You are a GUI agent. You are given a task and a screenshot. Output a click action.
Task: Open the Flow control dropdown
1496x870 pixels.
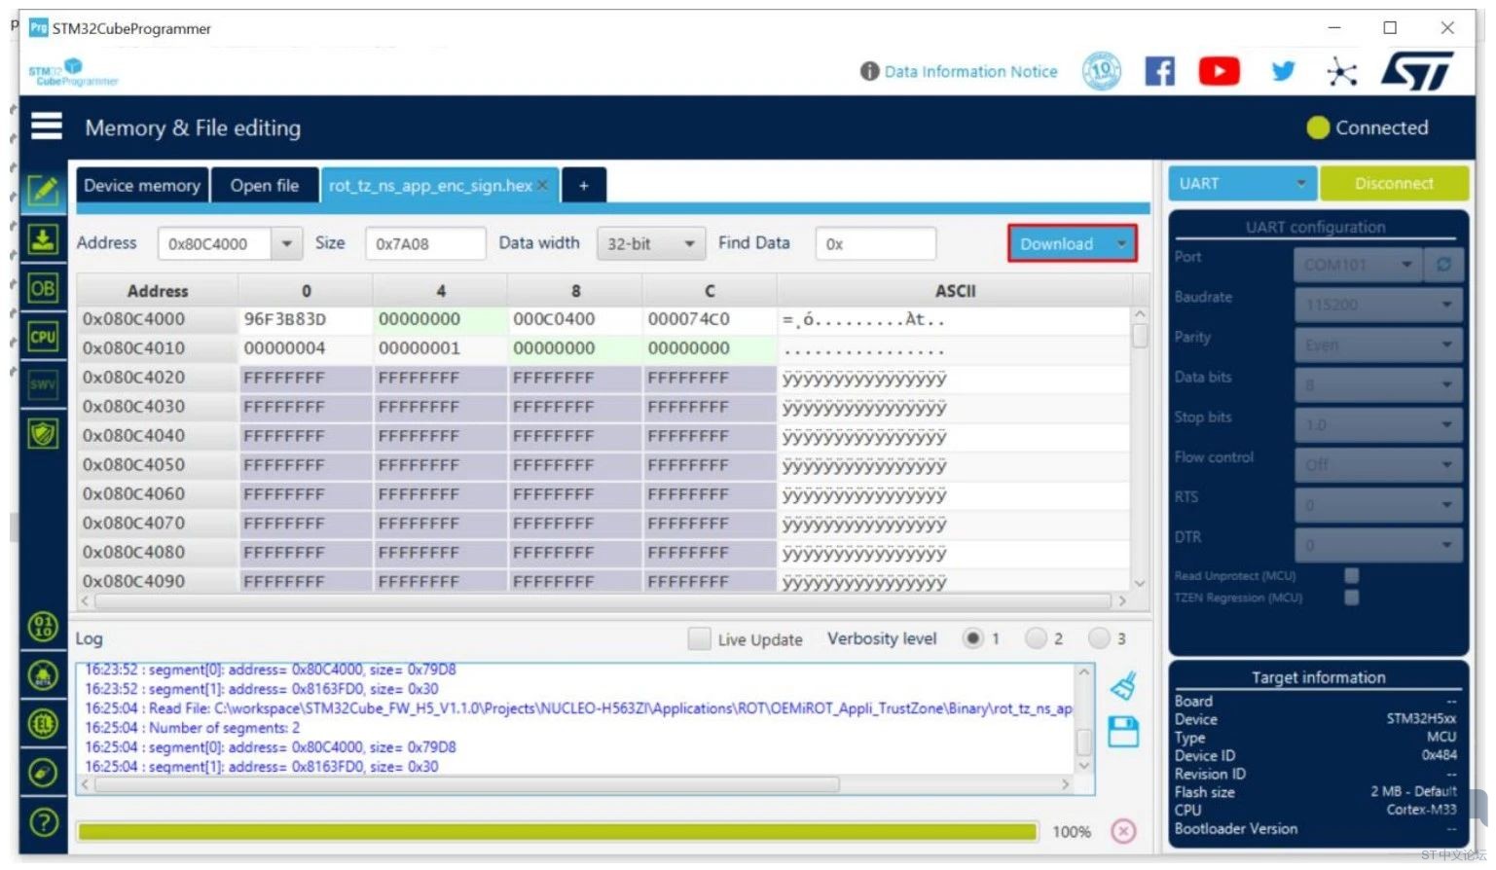coord(1378,464)
